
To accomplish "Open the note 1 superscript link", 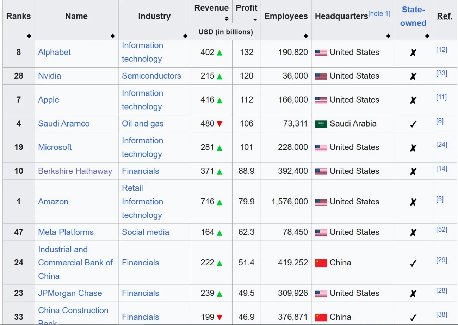I will tap(379, 14).
